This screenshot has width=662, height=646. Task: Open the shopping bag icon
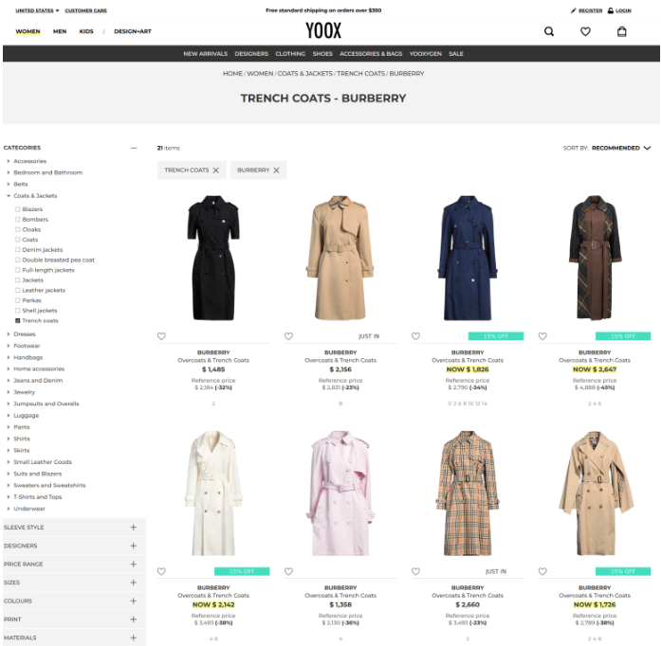[622, 31]
